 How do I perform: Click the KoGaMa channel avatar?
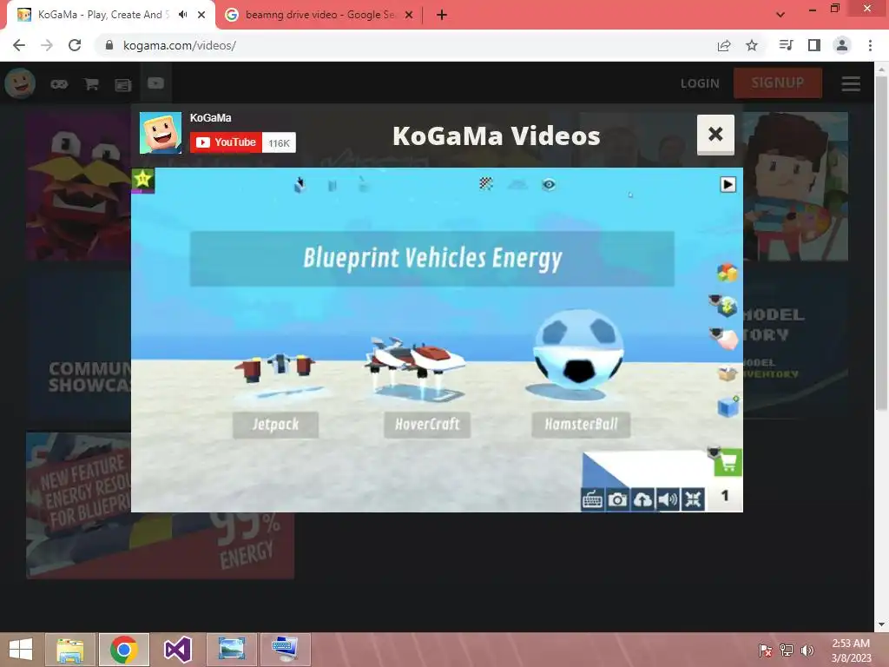coord(161,133)
